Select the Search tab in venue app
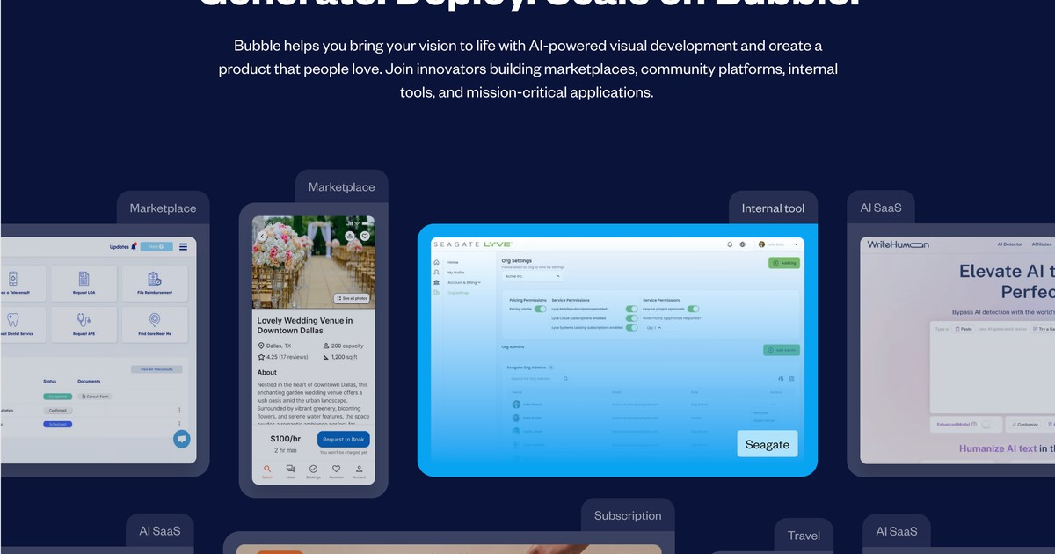The width and height of the screenshot is (1055, 554). 267,472
